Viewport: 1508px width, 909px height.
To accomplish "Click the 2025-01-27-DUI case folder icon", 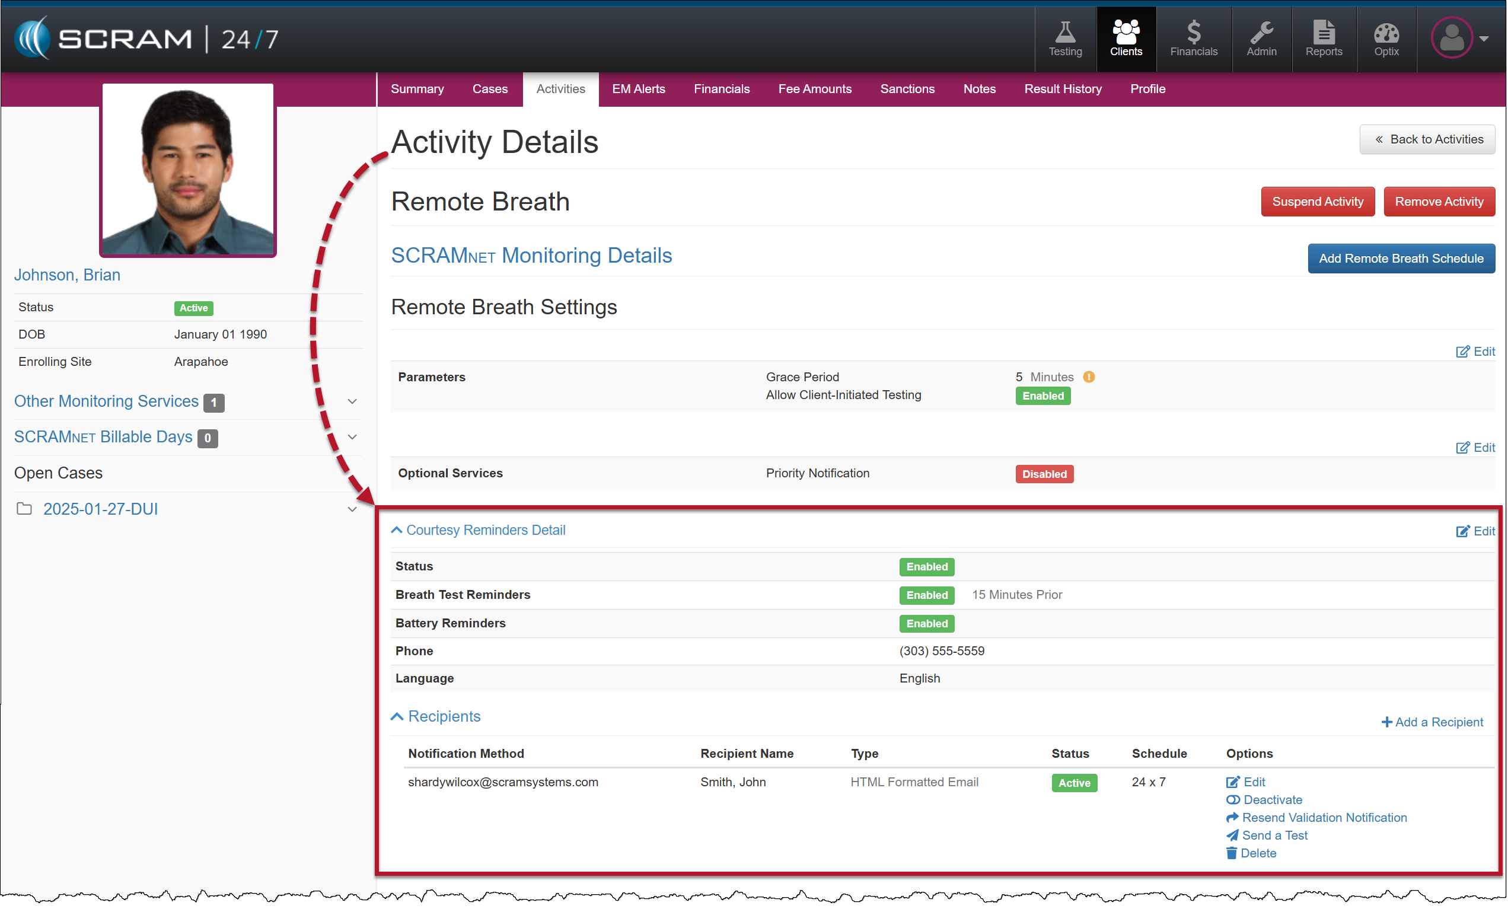I will click(24, 509).
